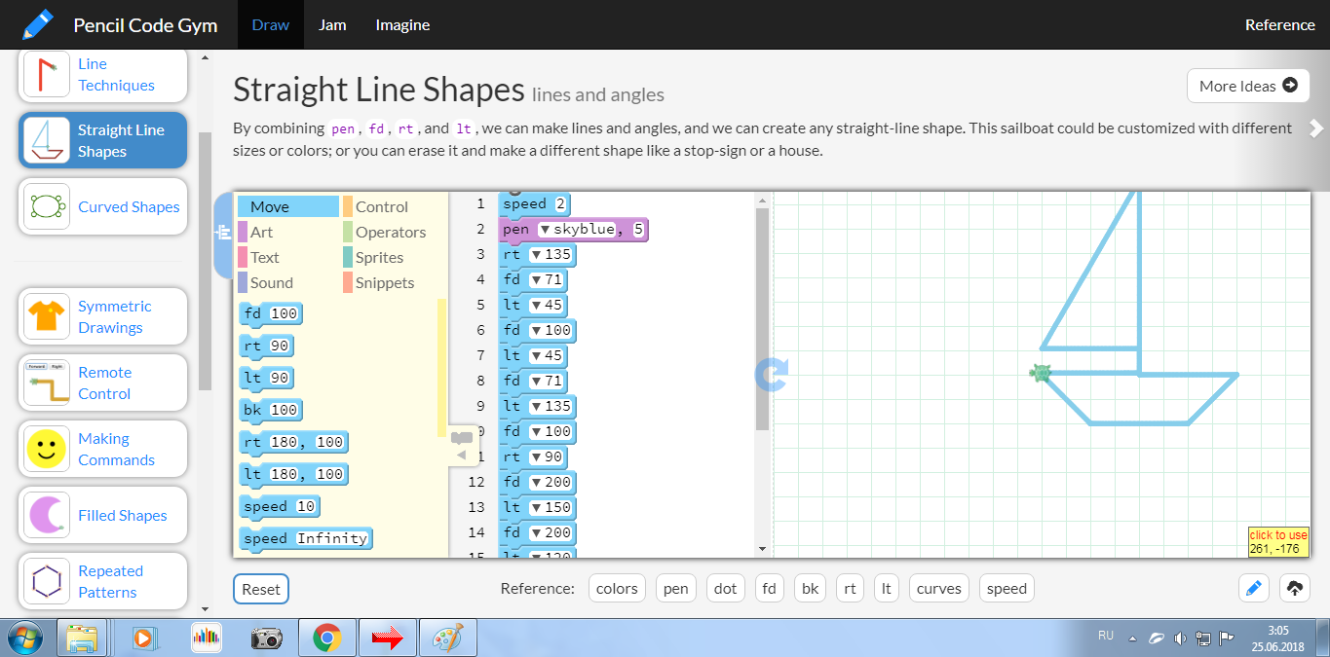Image resolution: width=1330 pixels, height=657 pixels.
Task: Open dropdown arrow on rt 135 block
Action: pyautogui.click(x=536, y=255)
